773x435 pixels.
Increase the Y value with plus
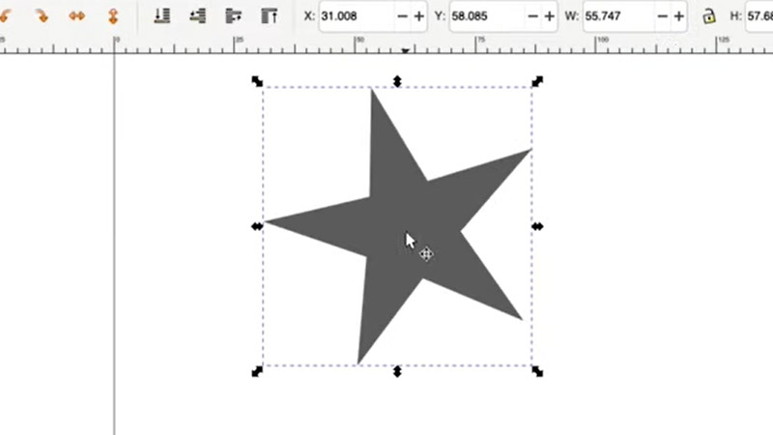pyautogui.click(x=550, y=16)
